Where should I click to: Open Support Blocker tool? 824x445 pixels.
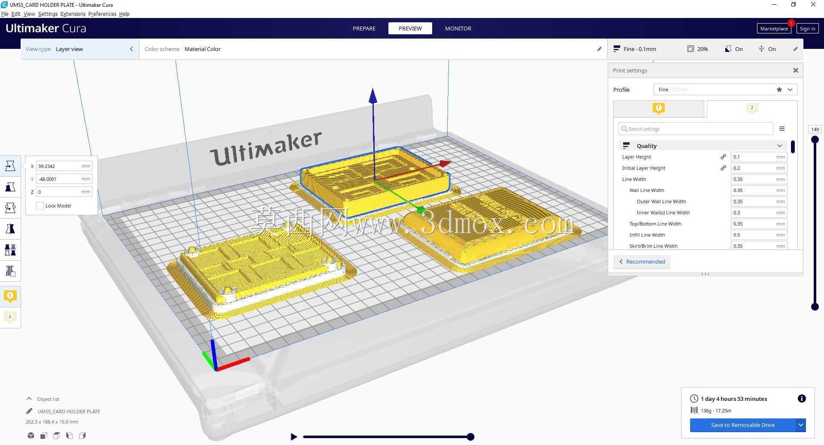coord(10,271)
